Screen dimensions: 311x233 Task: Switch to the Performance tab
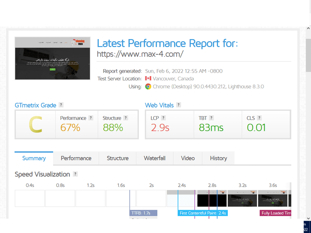click(x=76, y=158)
